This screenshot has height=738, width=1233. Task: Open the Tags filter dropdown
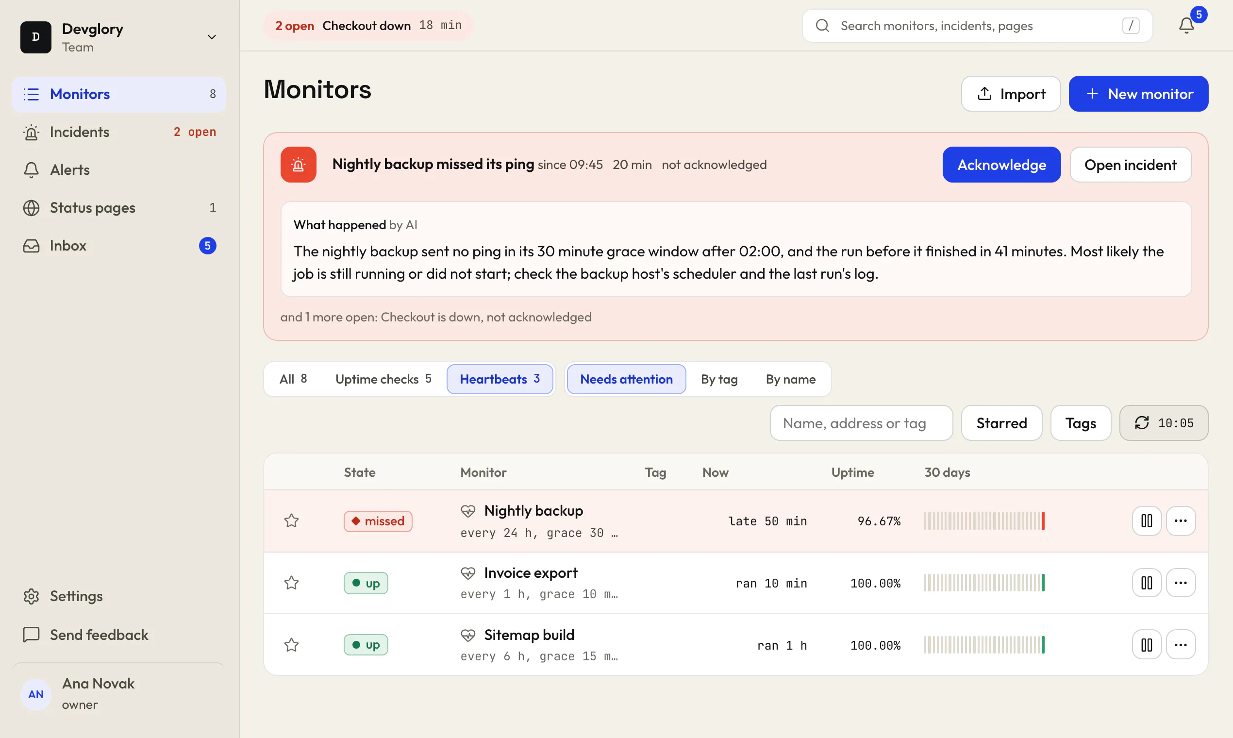[1081, 423]
